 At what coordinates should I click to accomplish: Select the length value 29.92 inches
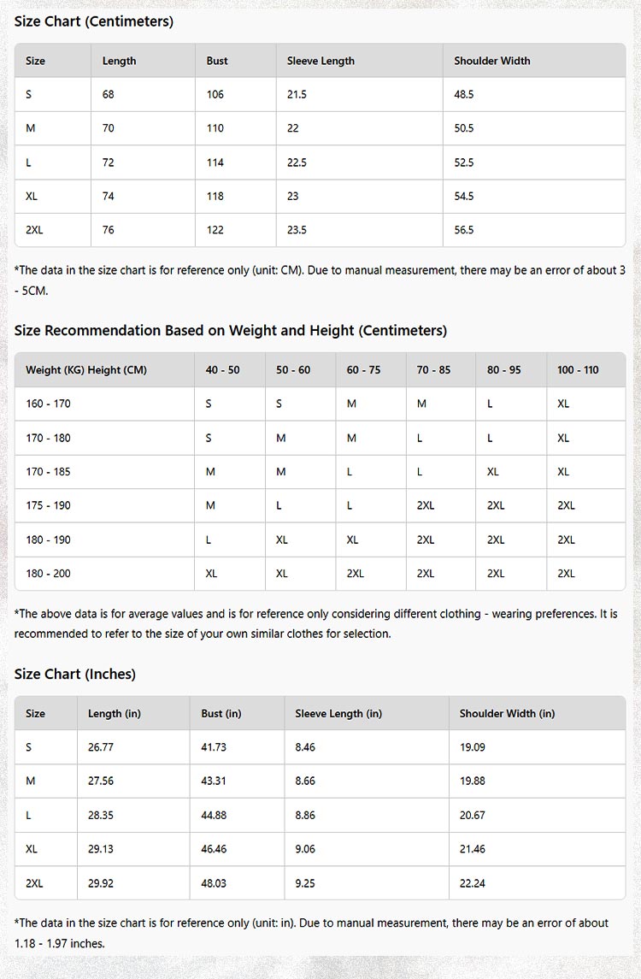coord(101,883)
